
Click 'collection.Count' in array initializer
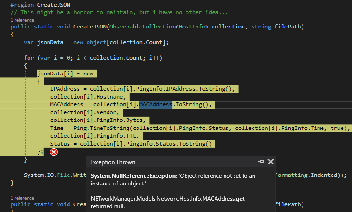click(136, 42)
